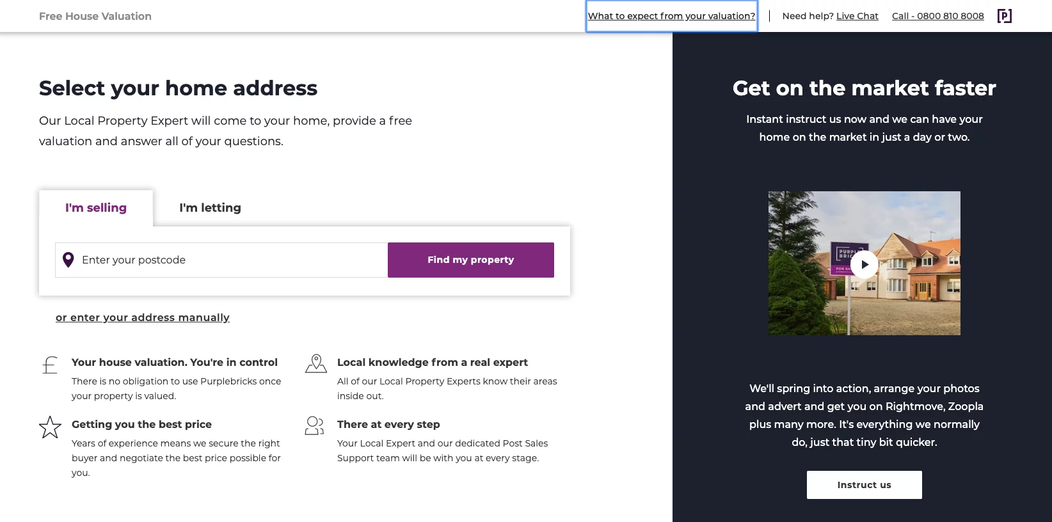Click the map marker local knowledge icon

[x=316, y=363]
